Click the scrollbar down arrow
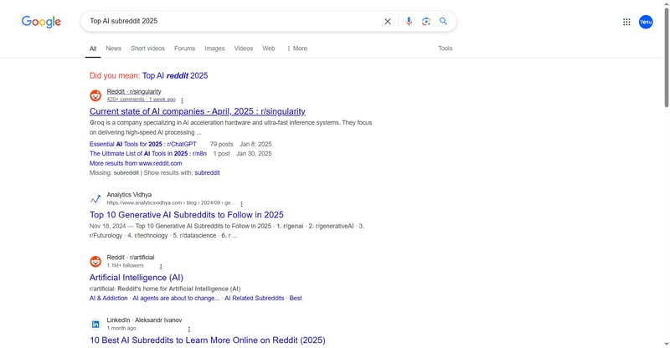The width and height of the screenshot is (670, 348). coord(666,344)
